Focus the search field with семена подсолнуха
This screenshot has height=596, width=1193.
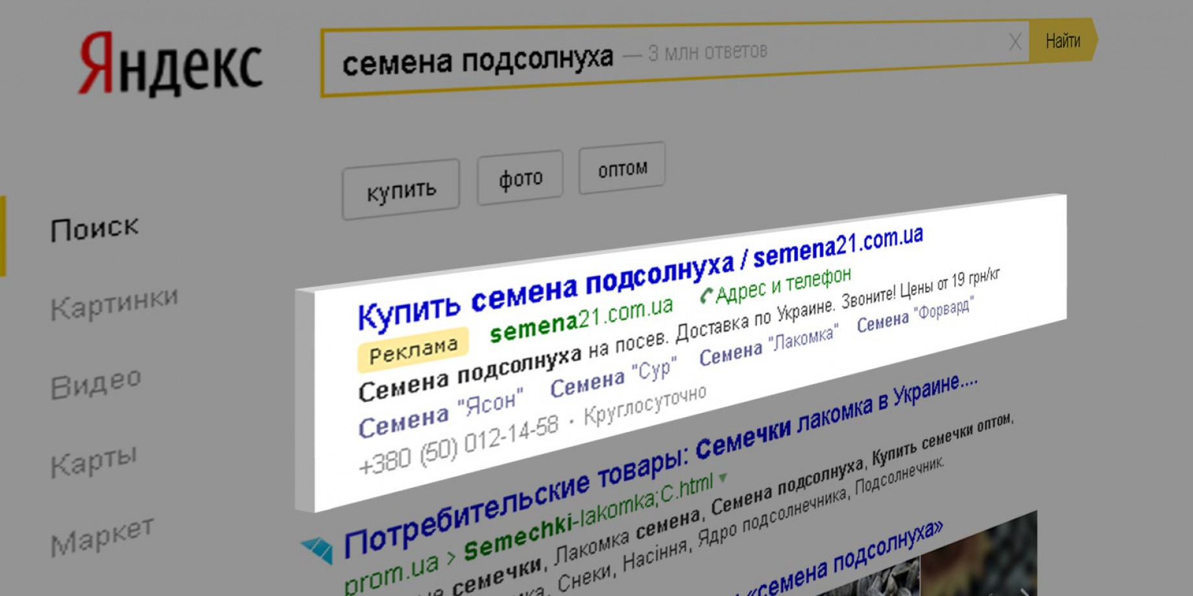point(675,60)
